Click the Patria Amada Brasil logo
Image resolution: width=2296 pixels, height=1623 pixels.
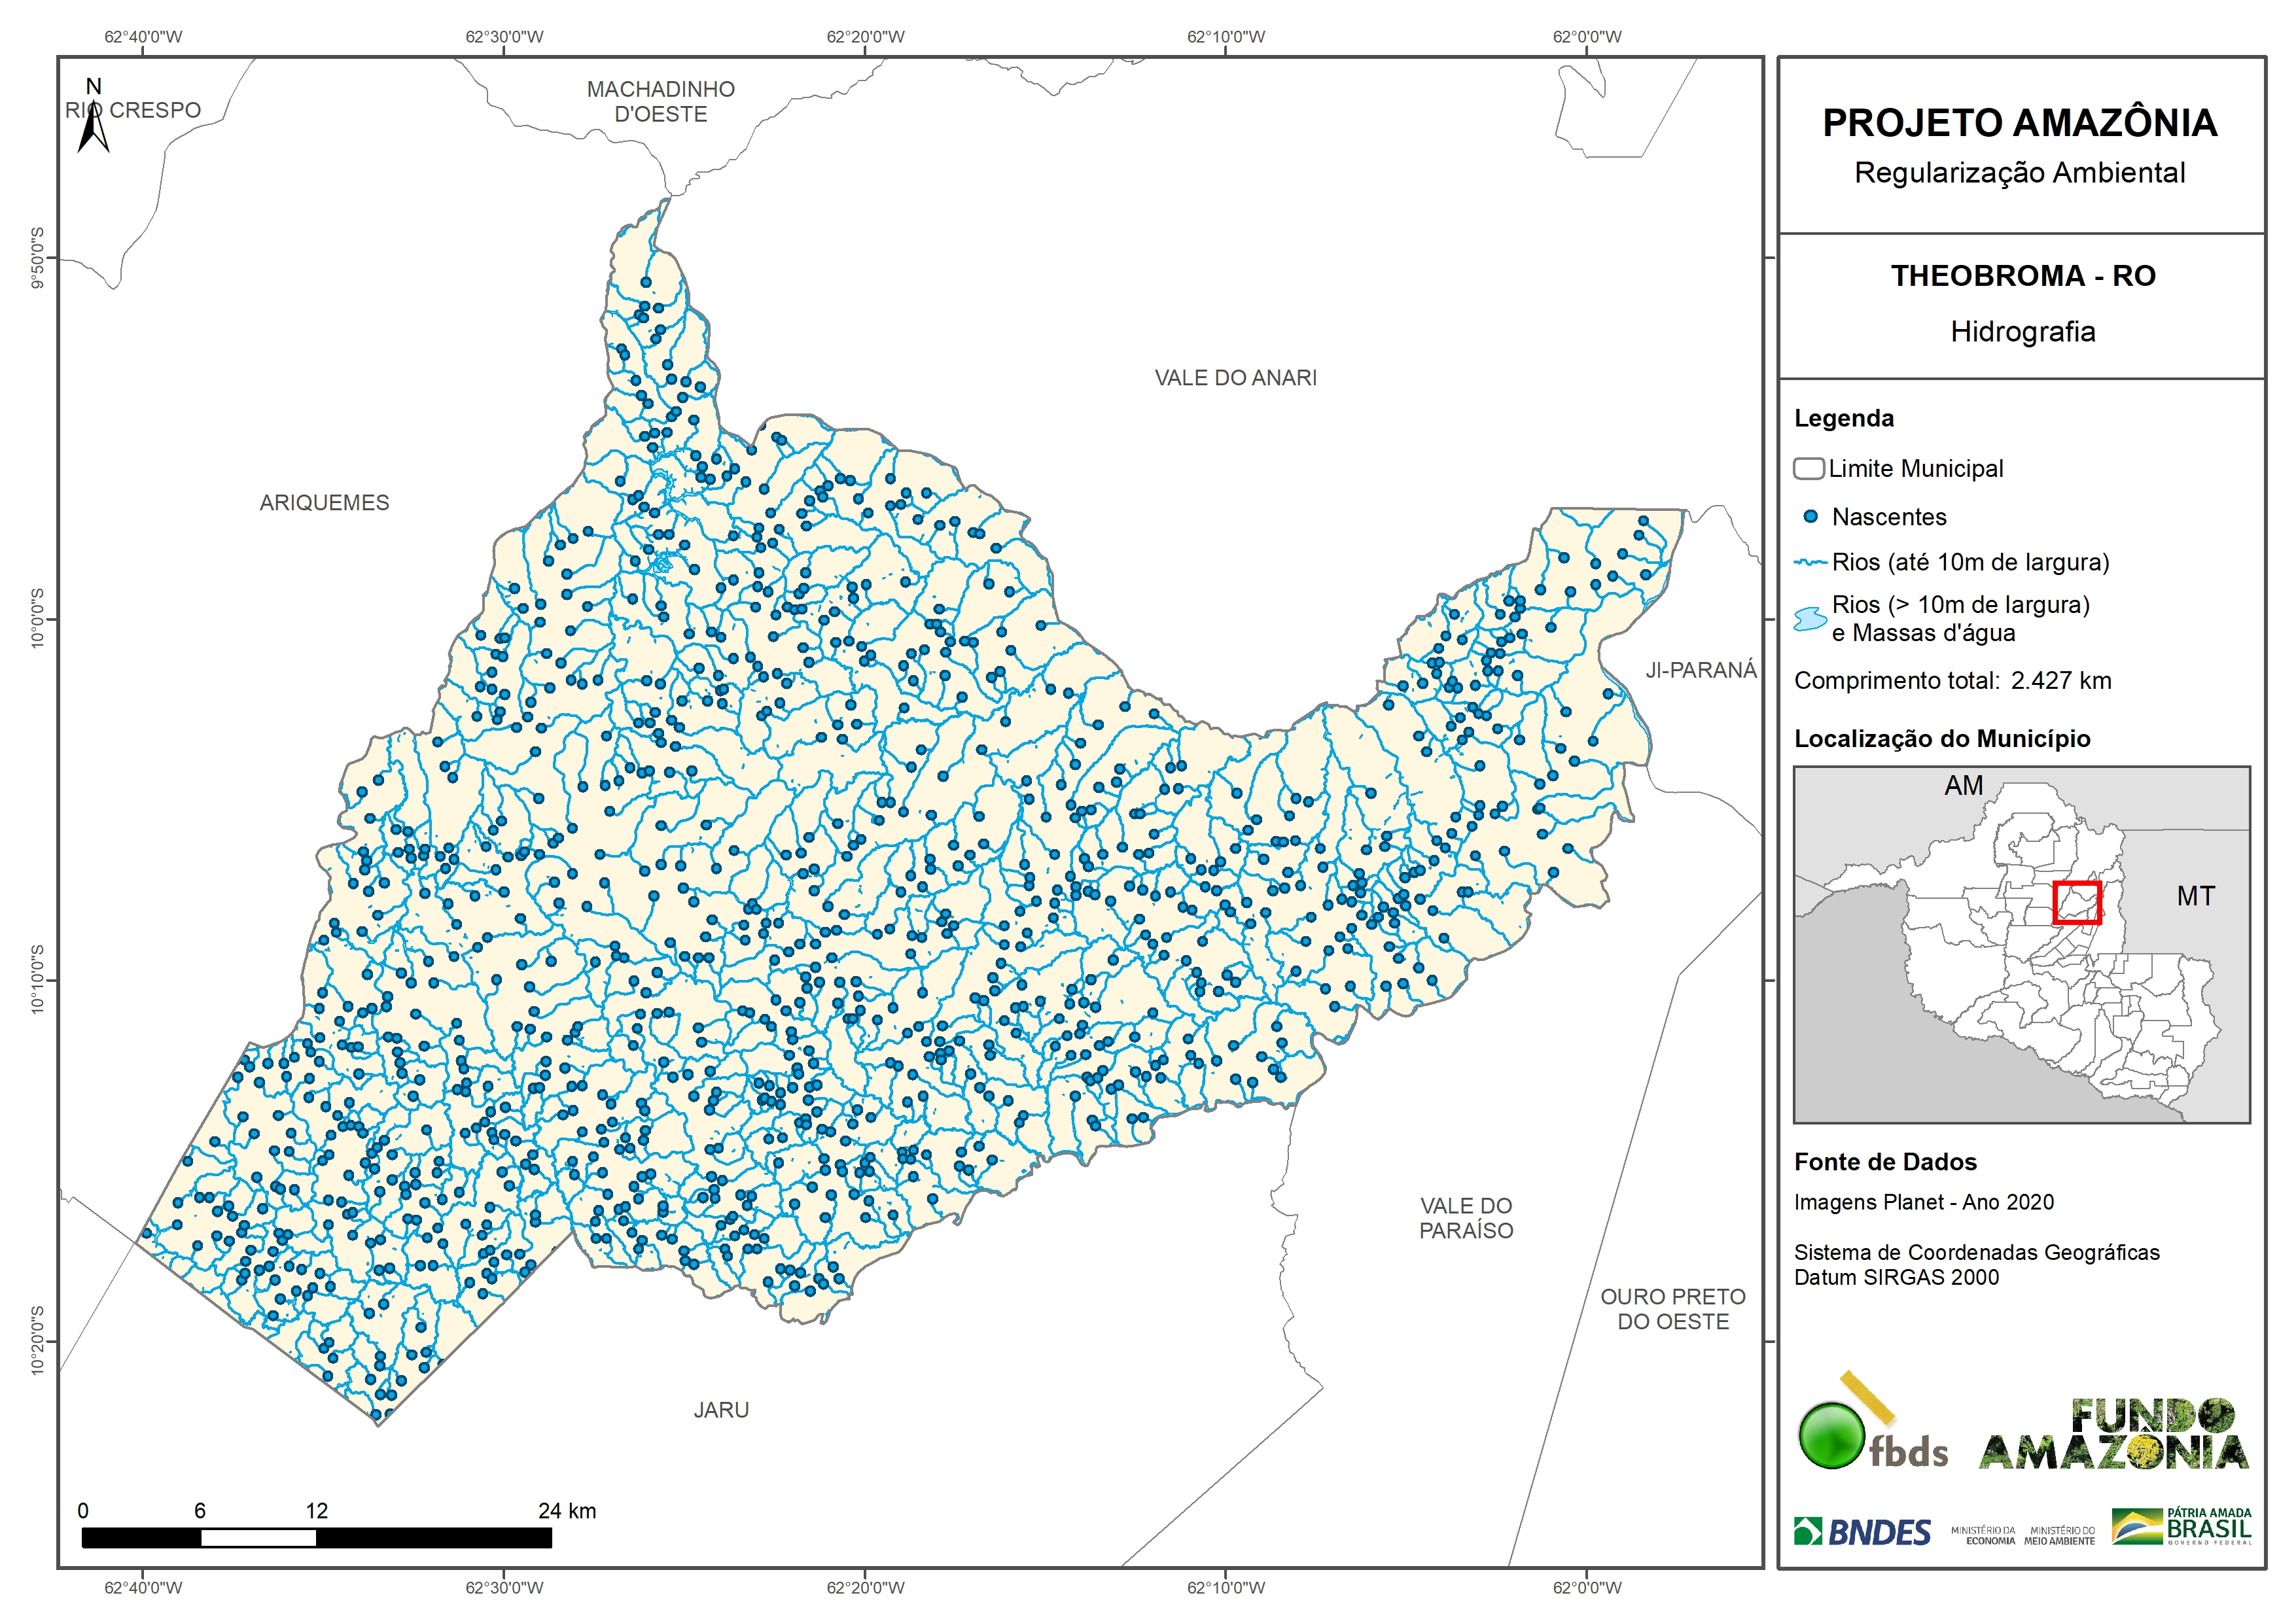coord(2182,1527)
